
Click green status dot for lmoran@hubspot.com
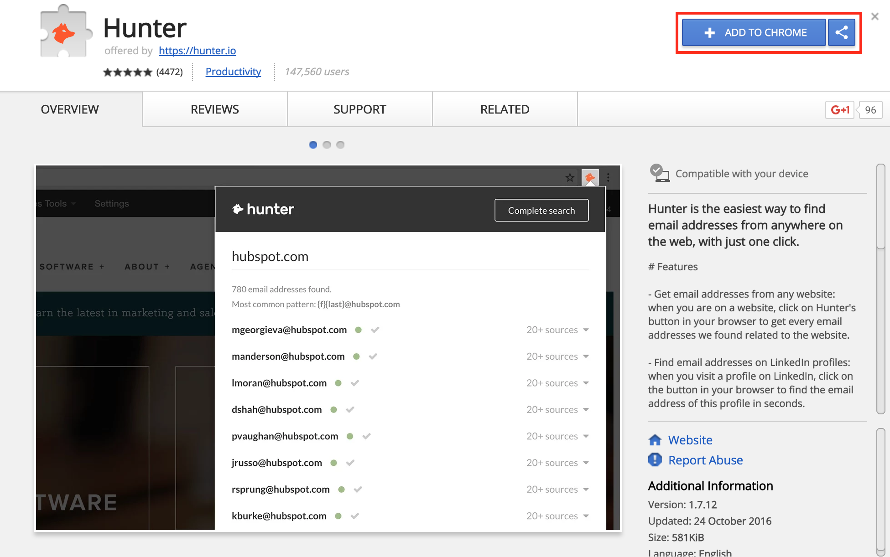click(x=338, y=383)
